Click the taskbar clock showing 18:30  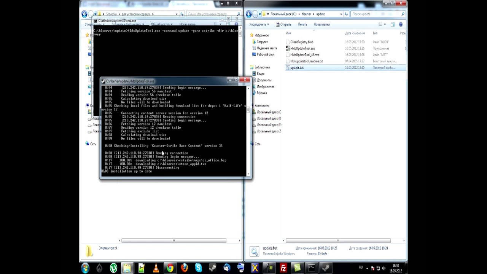tap(396, 268)
